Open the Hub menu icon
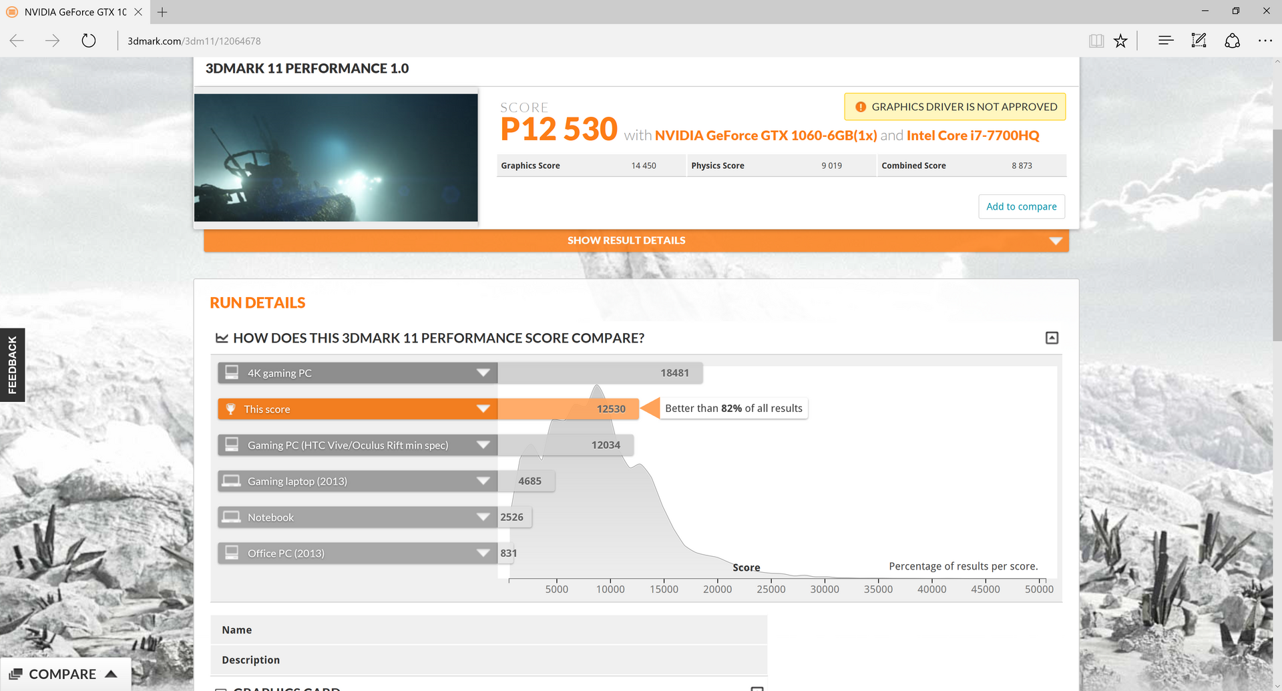Screen dimensions: 1282x691 (x=1166, y=41)
